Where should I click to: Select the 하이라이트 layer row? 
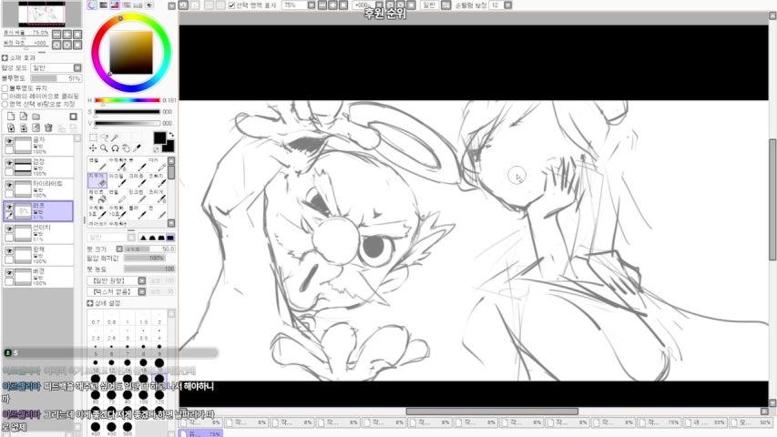(38, 188)
